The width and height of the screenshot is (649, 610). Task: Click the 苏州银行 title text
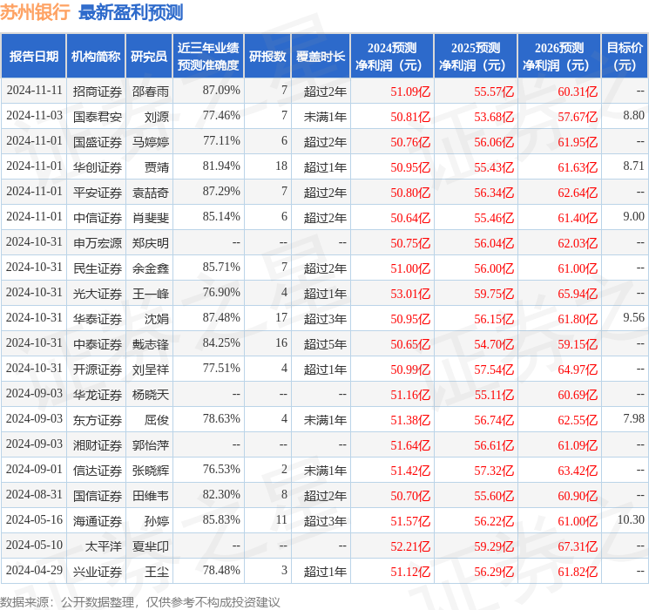(x=35, y=12)
